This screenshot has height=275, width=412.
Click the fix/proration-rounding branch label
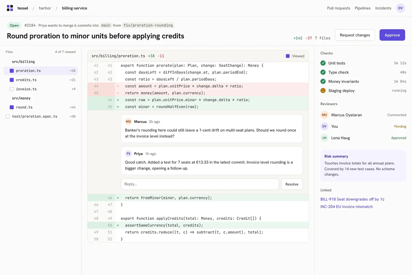[x=148, y=25]
